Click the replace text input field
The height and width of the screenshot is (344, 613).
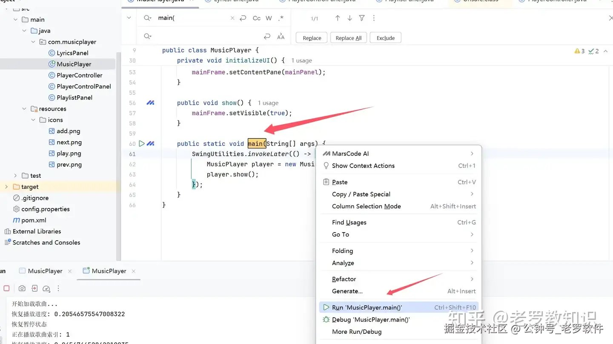pyautogui.click(x=206, y=37)
